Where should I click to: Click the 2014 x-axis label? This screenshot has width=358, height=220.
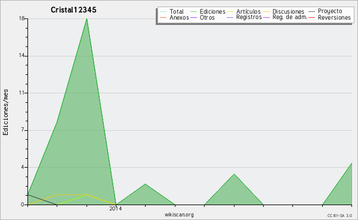(116, 209)
